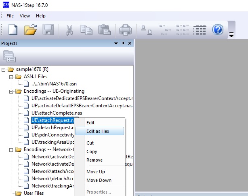Toggle the Projects panel auto-hide pin
This screenshot has width=248, height=196.
(123, 43)
